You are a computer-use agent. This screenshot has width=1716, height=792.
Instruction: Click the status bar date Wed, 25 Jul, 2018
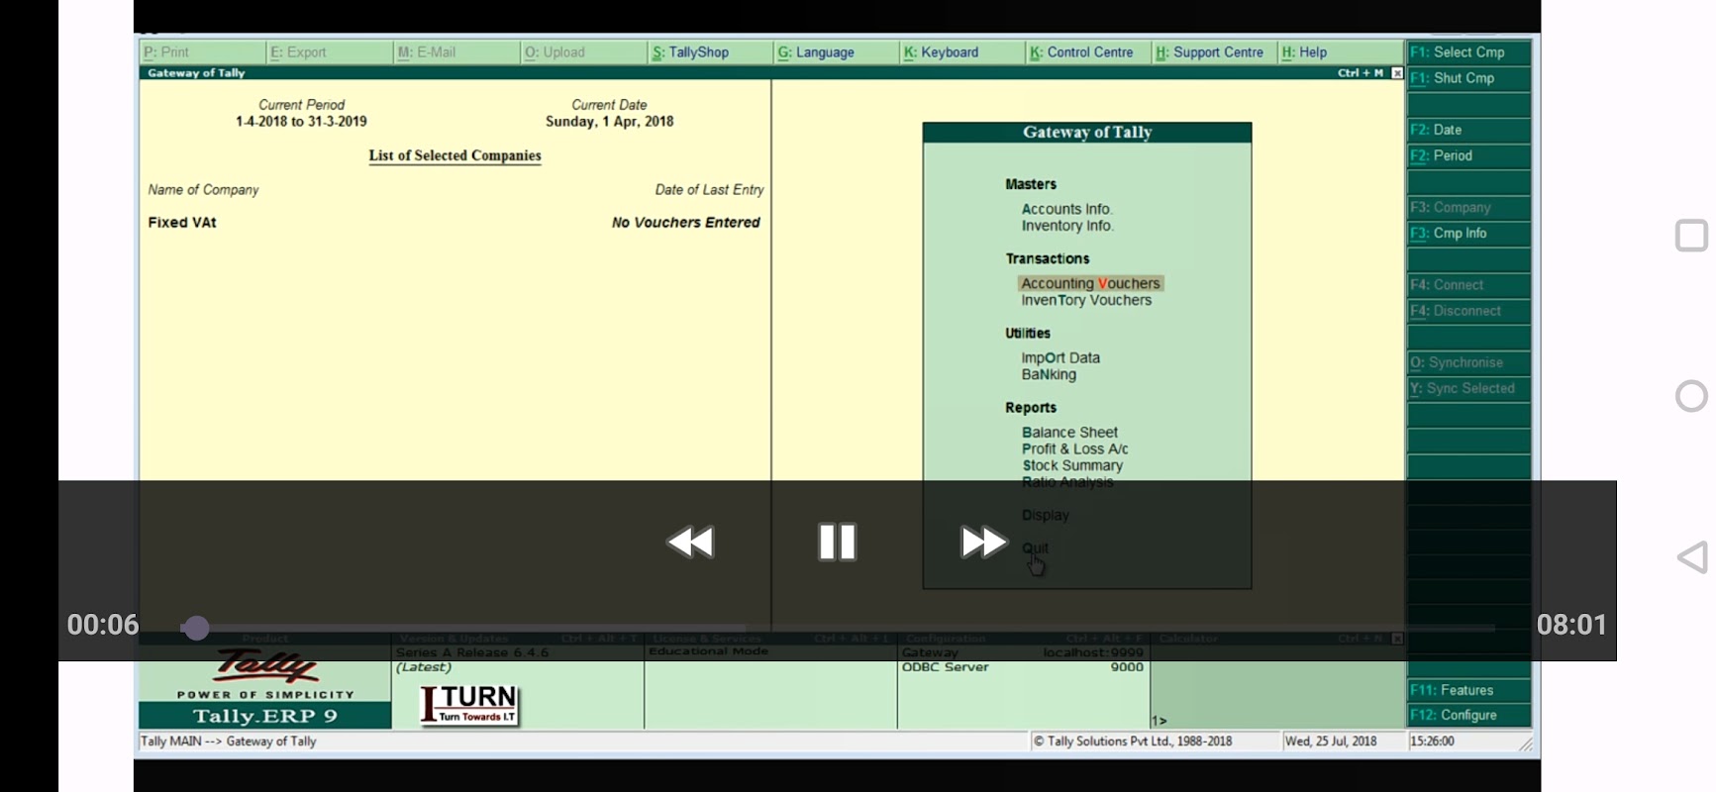point(1331,742)
